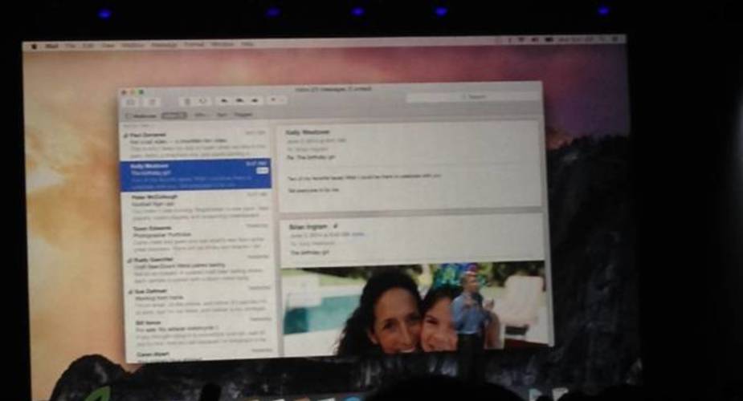Click the Brian Ingram sender name
Image resolution: width=743 pixels, height=401 pixels.
click(308, 227)
